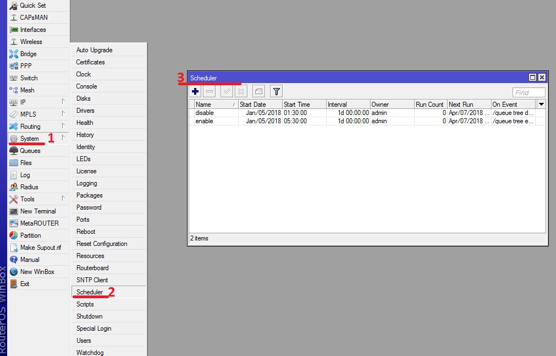Open the filter funnel in Scheduler toolbar
The width and height of the screenshot is (556, 356).
(276, 91)
